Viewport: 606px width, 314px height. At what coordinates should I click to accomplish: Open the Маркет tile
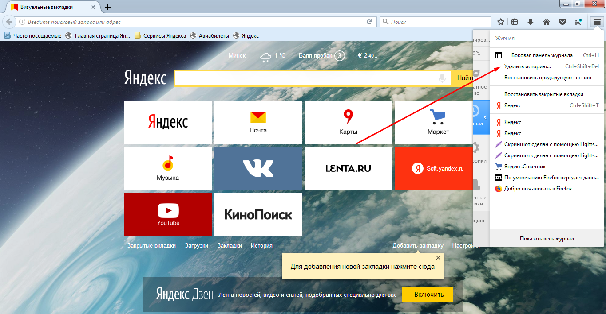(434, 122)
